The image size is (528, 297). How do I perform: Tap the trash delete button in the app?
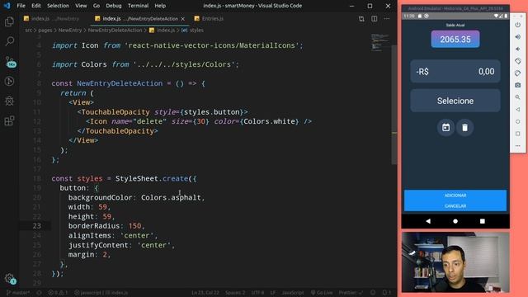pyautogui.click(x=464, y=128)
